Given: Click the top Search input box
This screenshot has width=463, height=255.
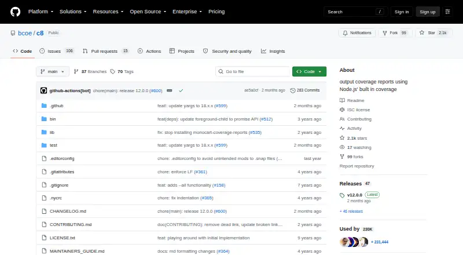Looking at the screenshot, I should click(x=355, y=12).
